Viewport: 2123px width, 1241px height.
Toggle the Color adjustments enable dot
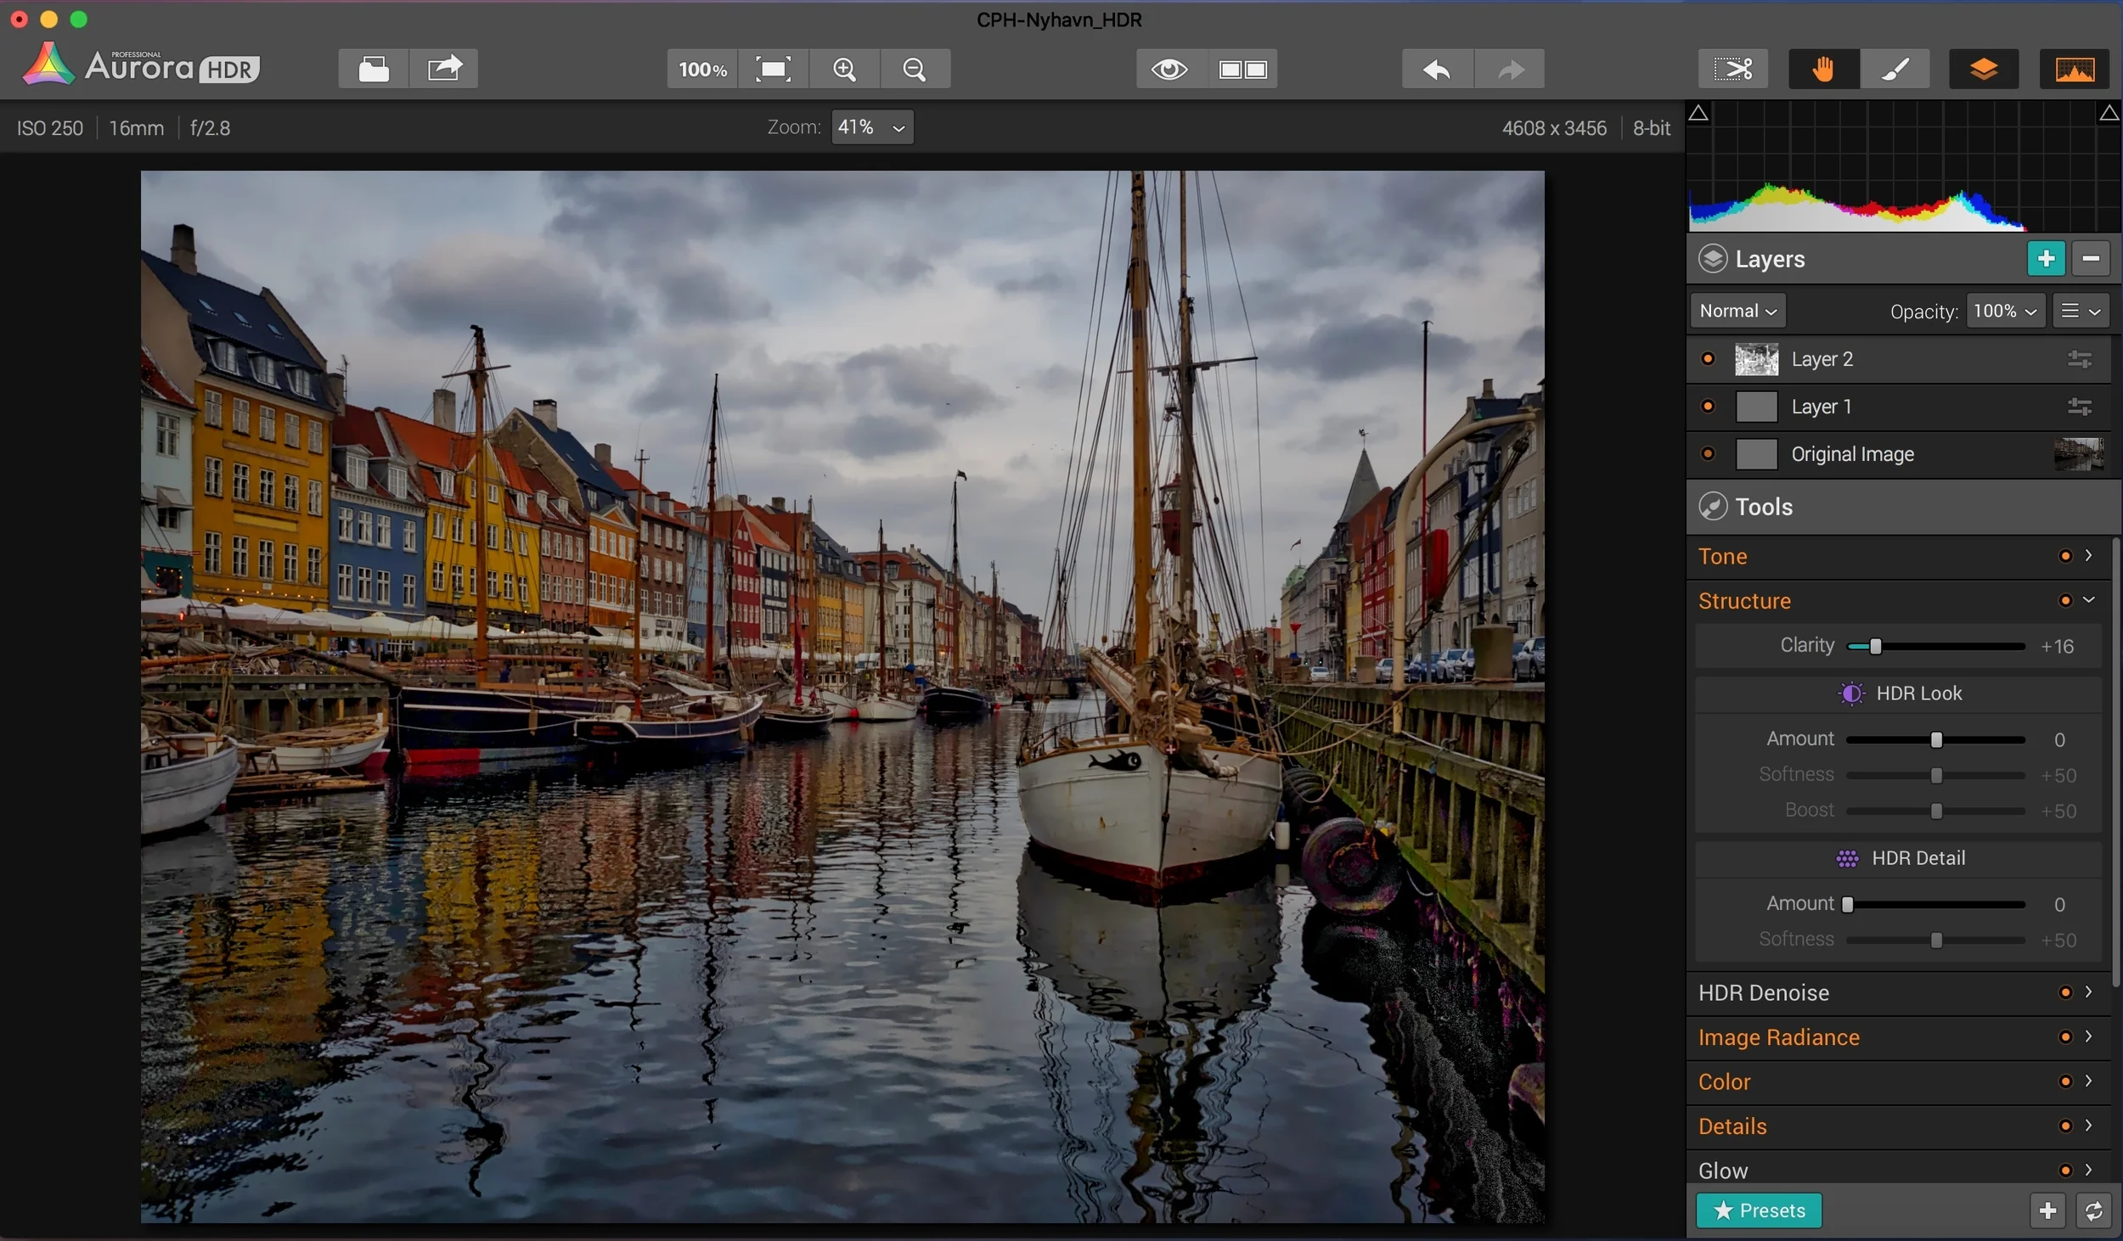[x=2066, y=1082]
